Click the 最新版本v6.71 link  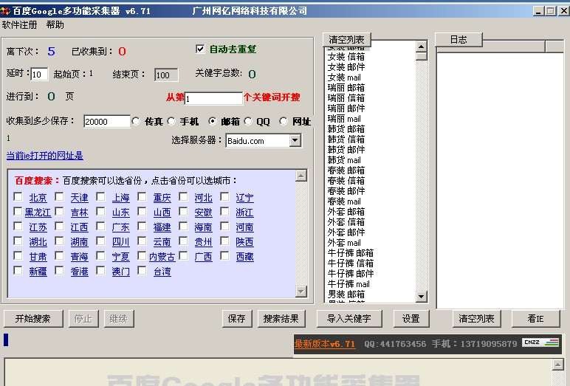325,343
